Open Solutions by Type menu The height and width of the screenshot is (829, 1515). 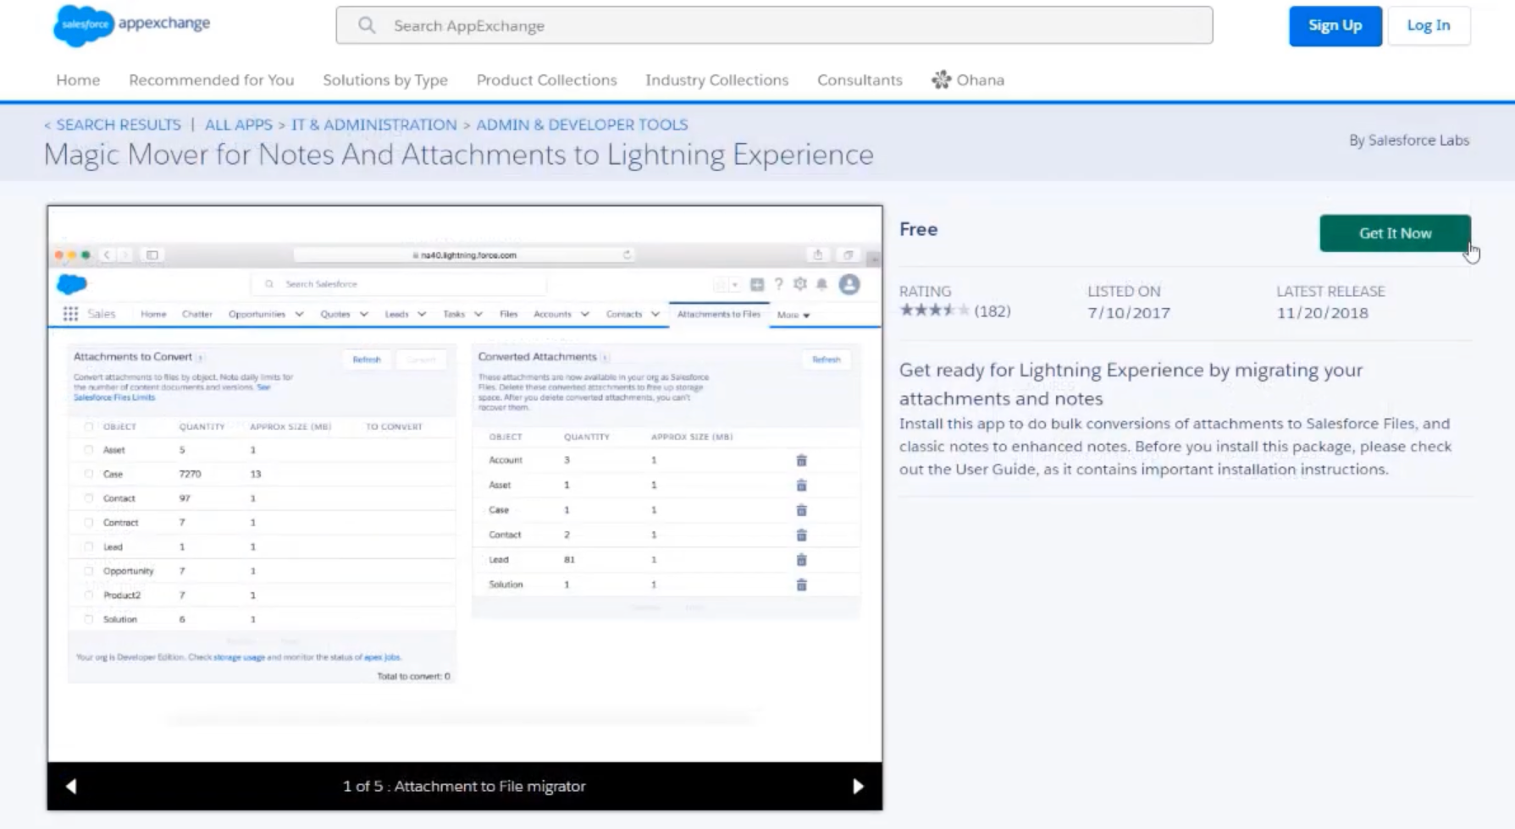[x=385, y=80]
